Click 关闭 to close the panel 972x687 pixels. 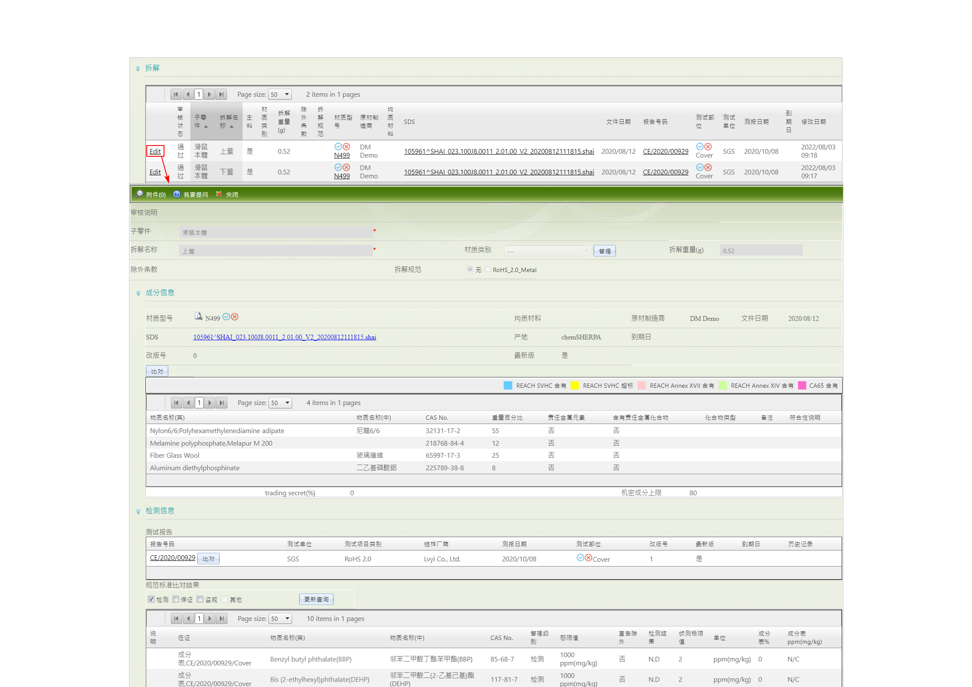point(227,194)
